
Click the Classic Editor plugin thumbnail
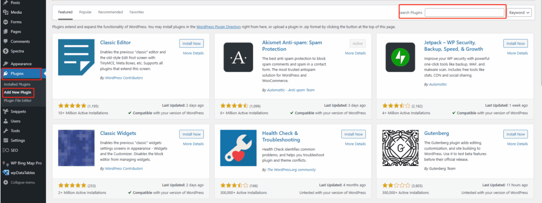76,57
